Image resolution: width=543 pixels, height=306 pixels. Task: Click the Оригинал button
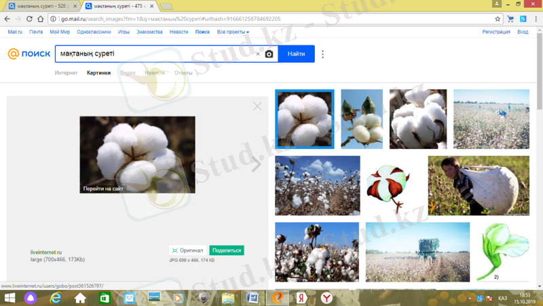[x=187, y=250]
